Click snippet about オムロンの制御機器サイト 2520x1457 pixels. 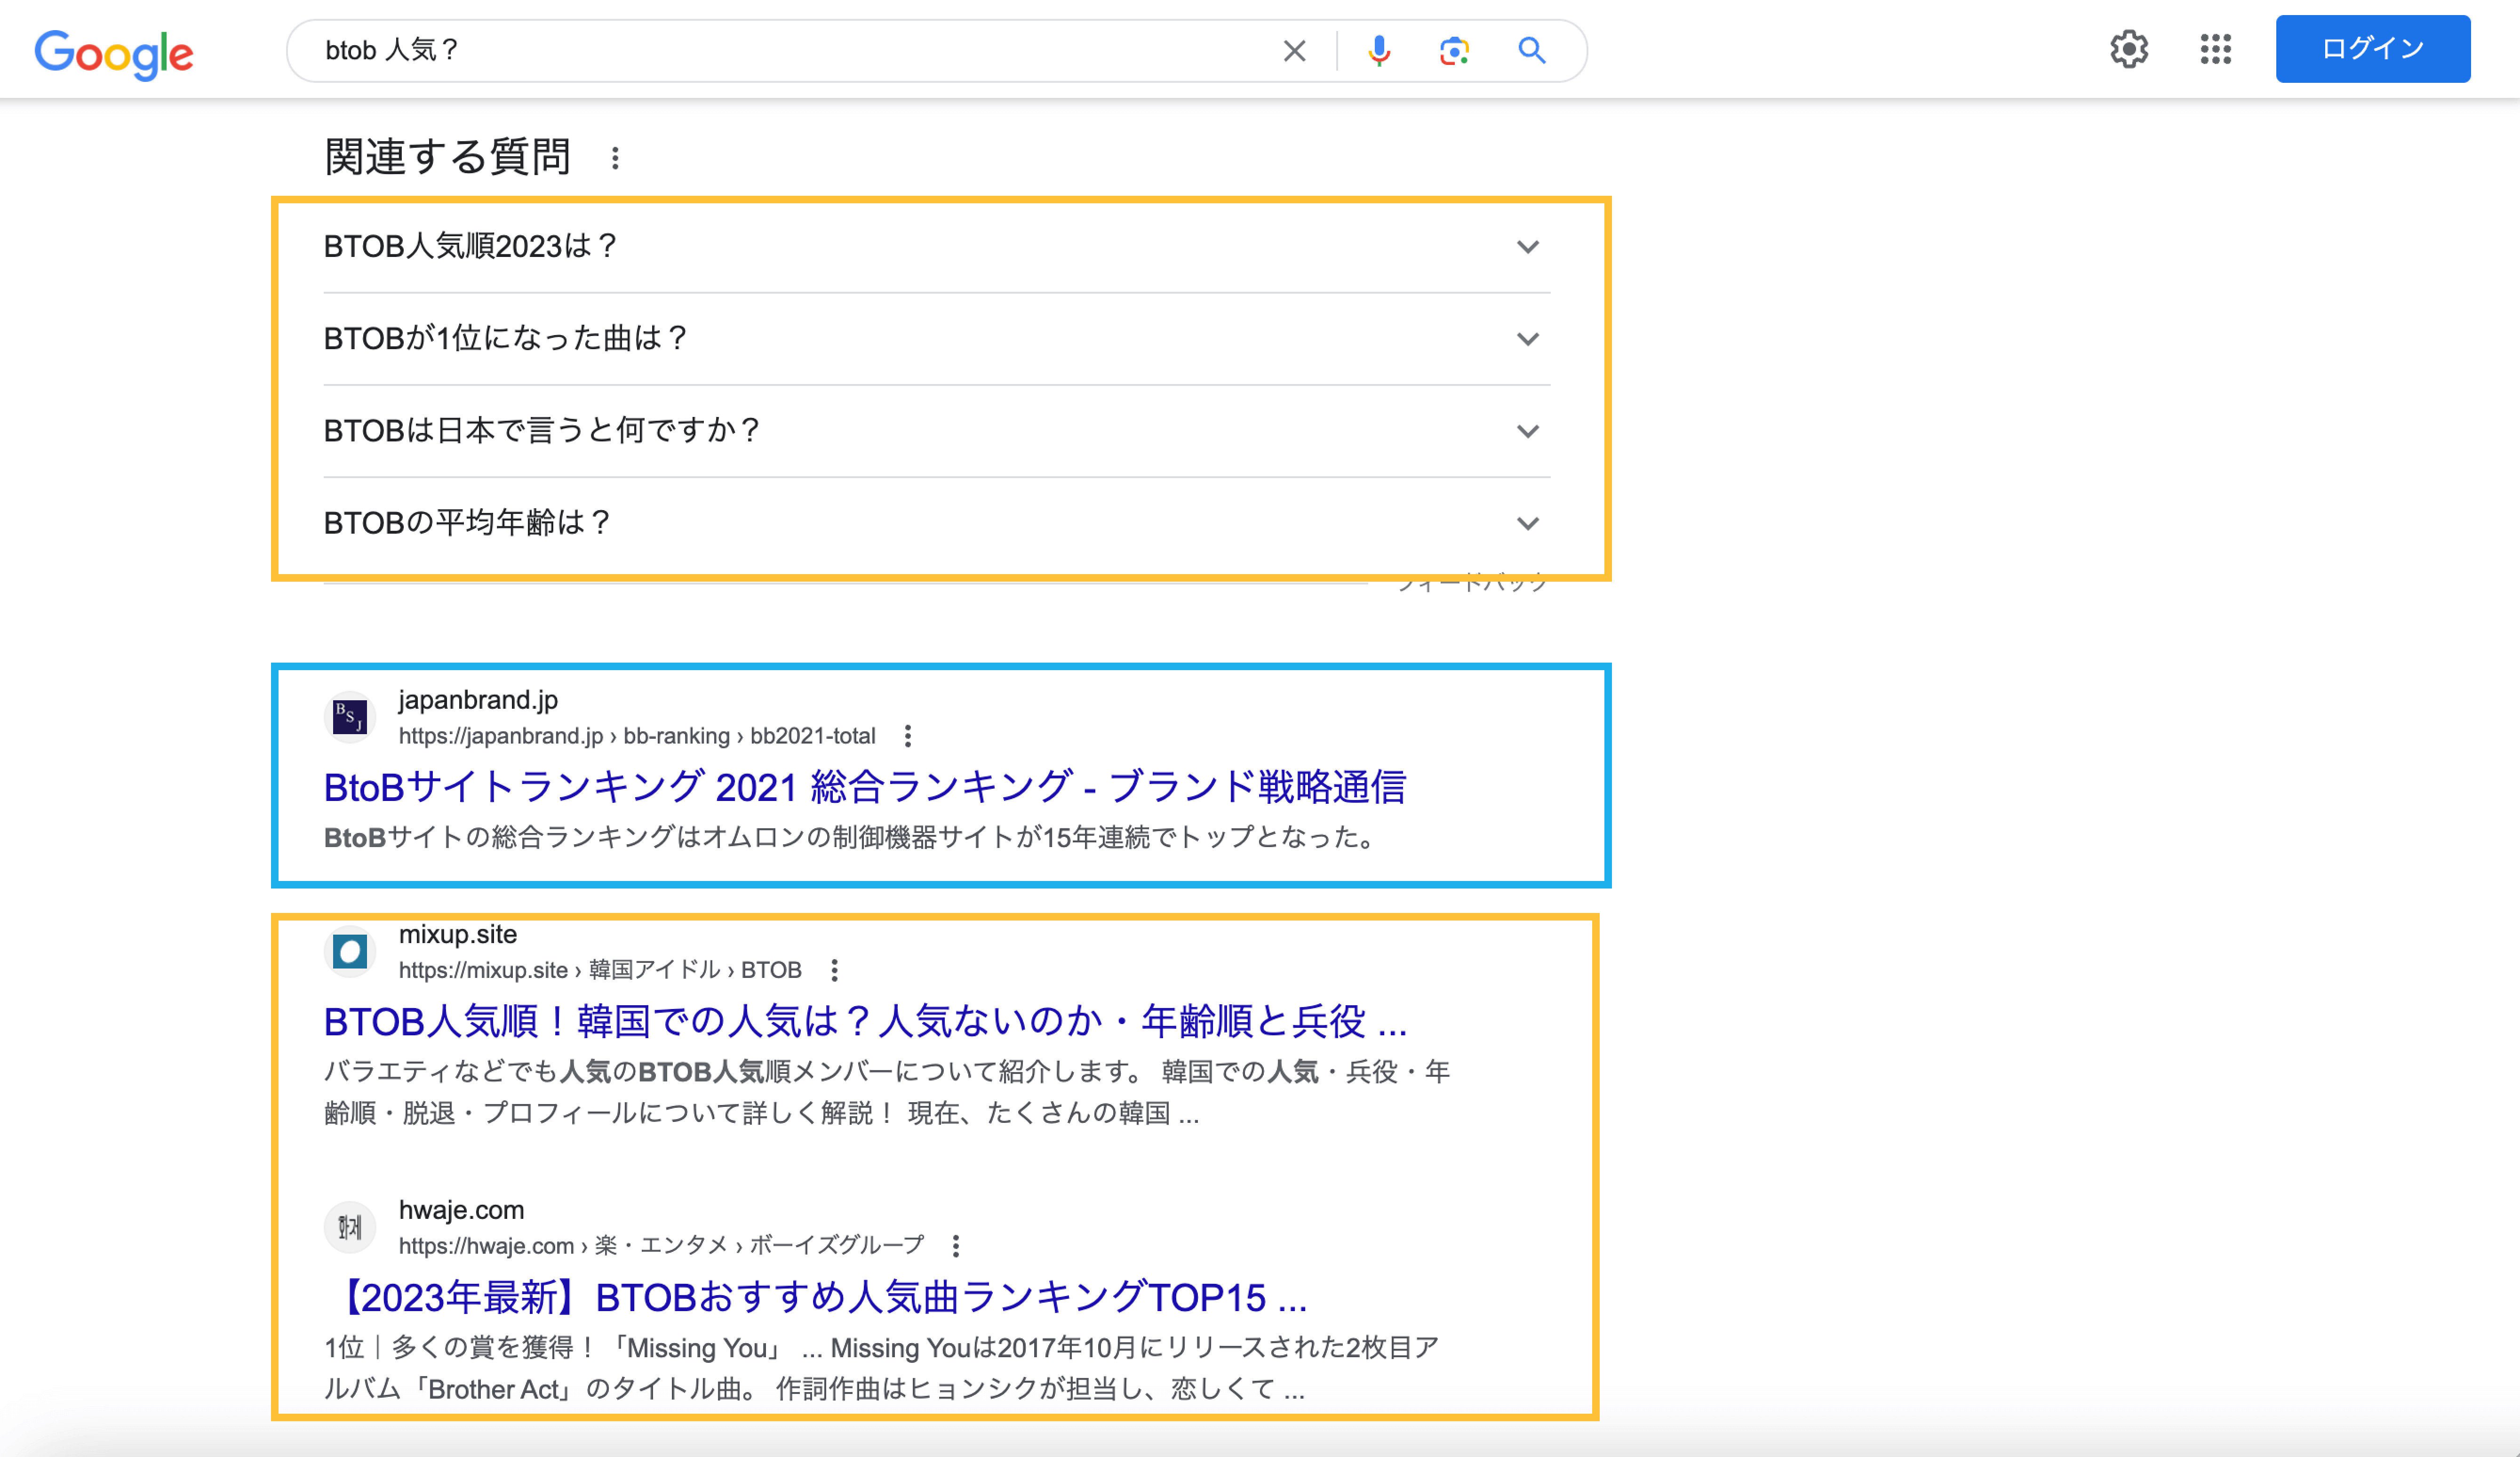850,837
